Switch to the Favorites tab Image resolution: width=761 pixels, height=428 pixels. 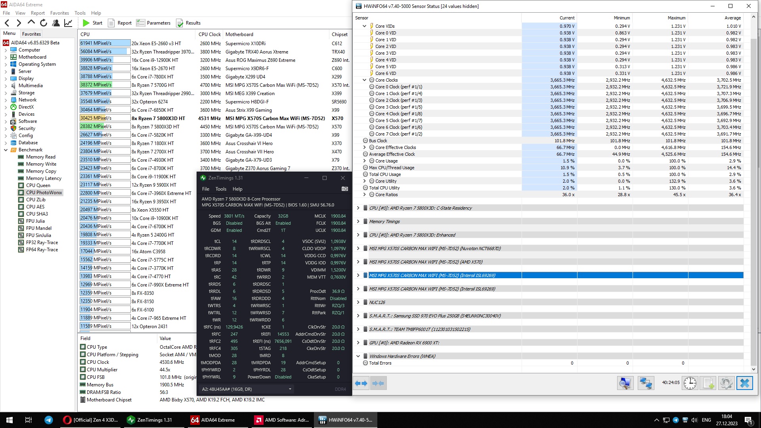31,34
